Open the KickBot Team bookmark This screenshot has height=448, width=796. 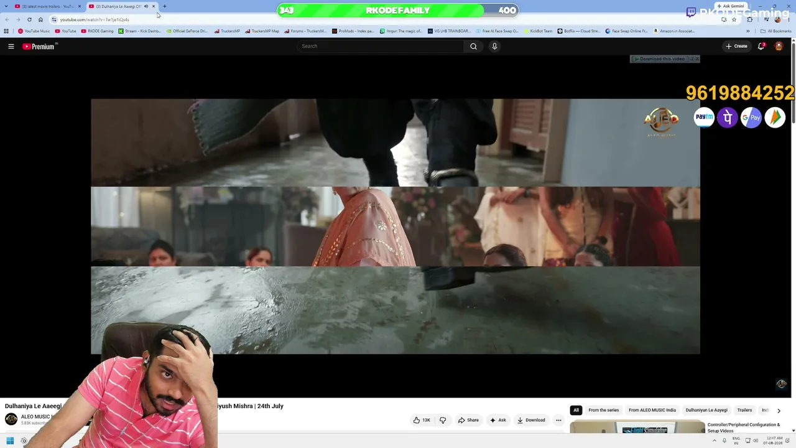point(537,31)
